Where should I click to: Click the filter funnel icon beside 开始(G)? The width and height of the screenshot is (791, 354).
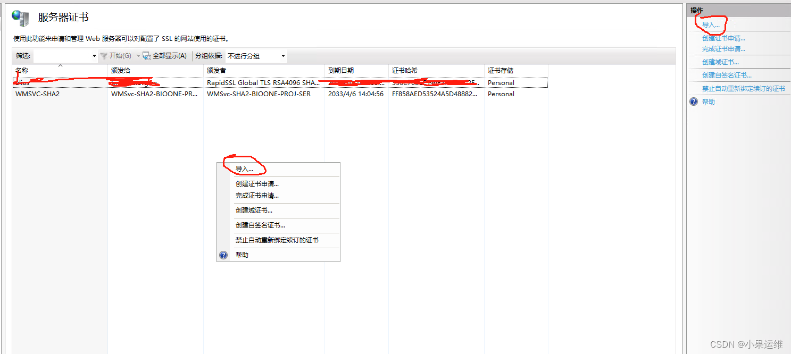[104, 56]
